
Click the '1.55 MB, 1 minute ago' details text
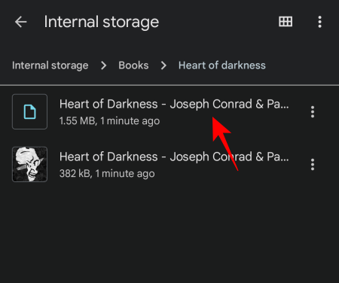click(x=109, y=121)
